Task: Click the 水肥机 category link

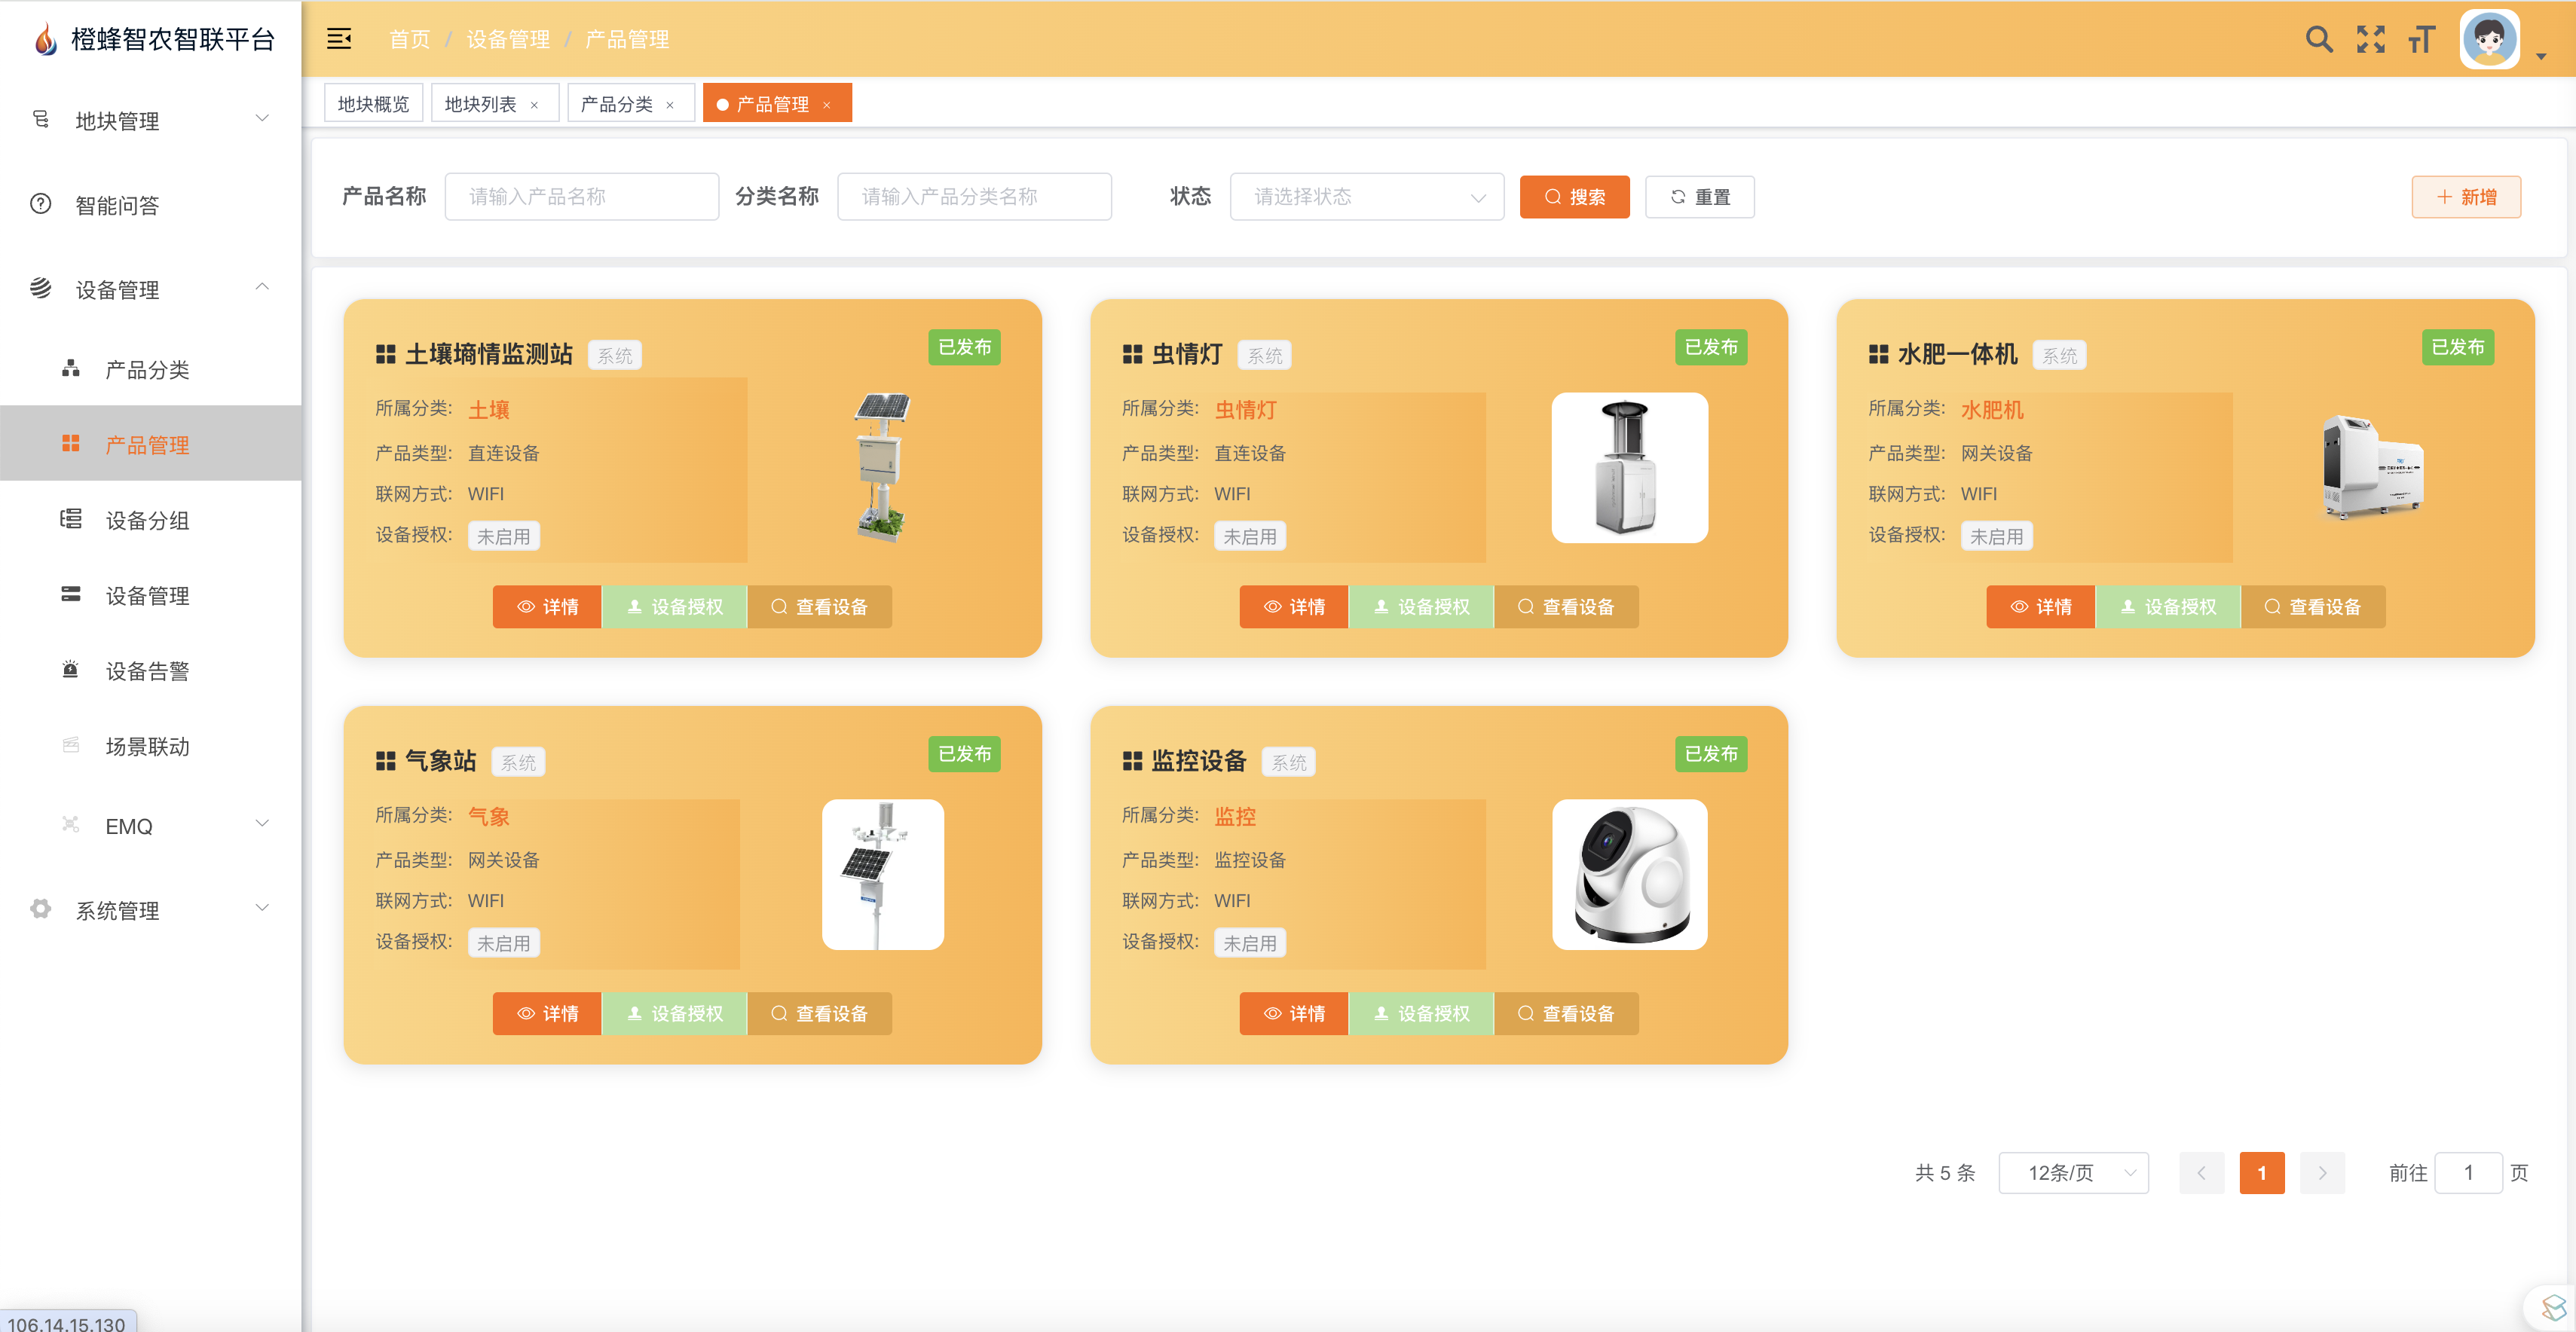Action: (x=1992, y=409)
